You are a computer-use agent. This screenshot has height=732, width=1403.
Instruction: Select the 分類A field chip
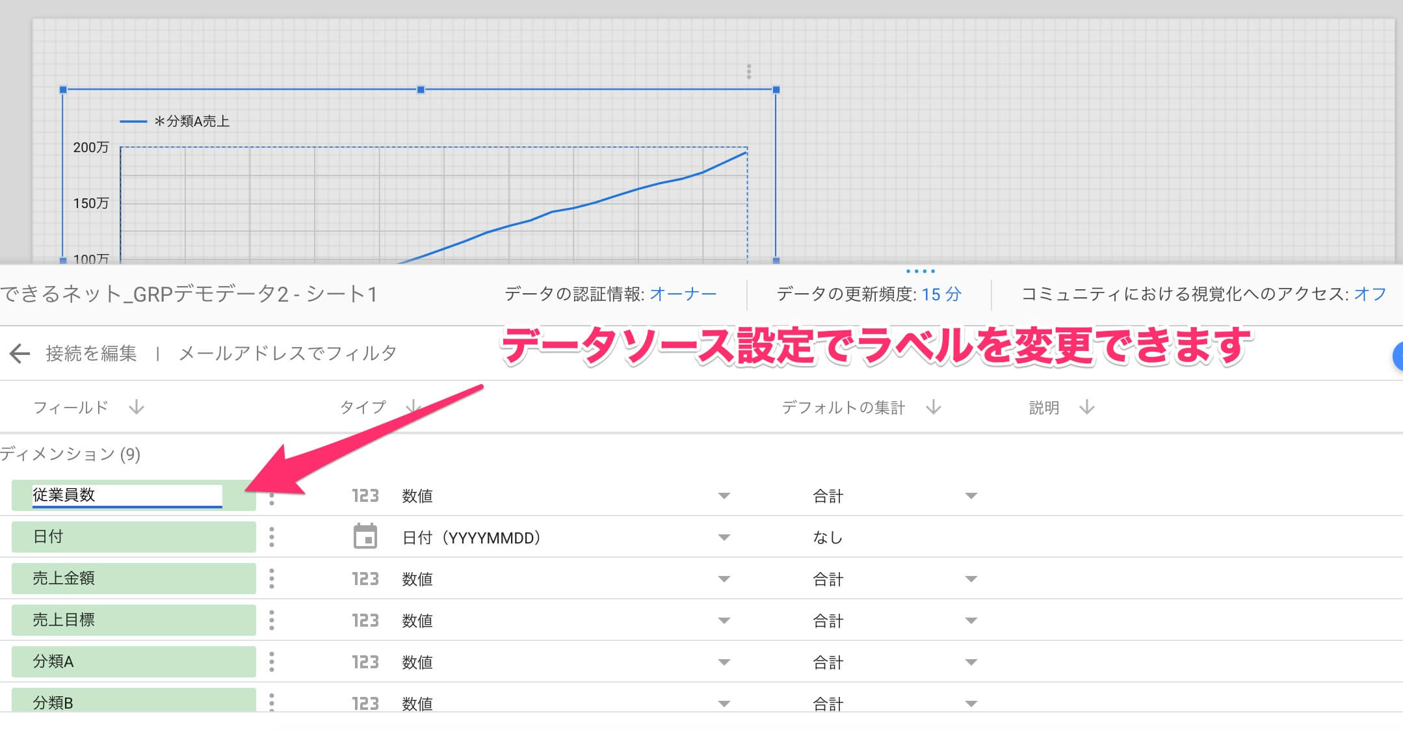(x=134, y=662)
